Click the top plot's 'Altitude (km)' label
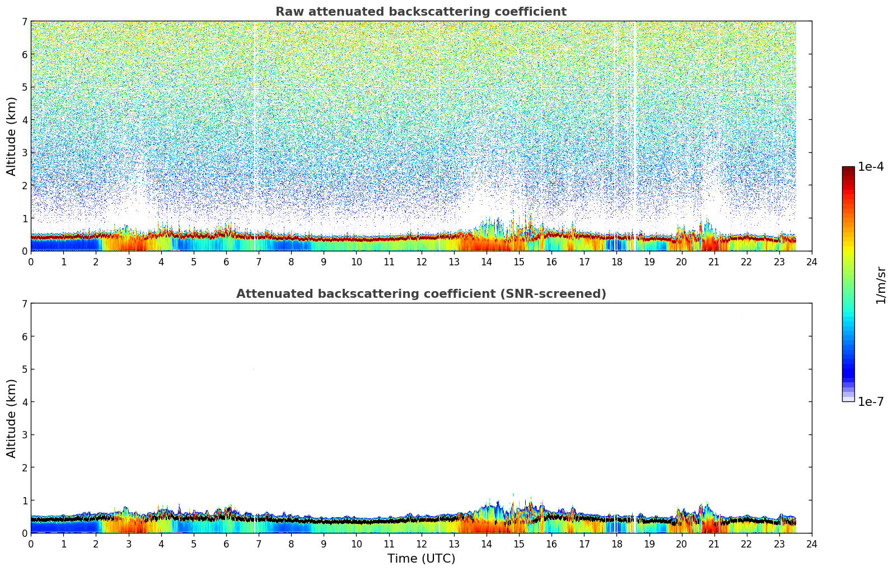 (x=12, y=136)
